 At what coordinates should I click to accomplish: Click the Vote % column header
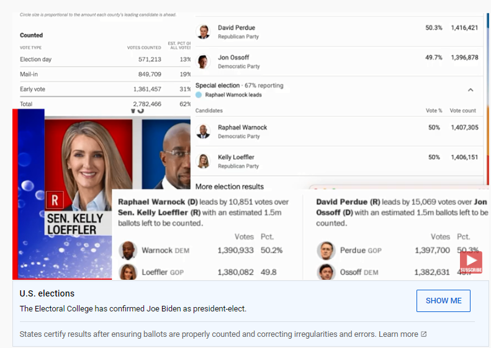pos(434,110)
